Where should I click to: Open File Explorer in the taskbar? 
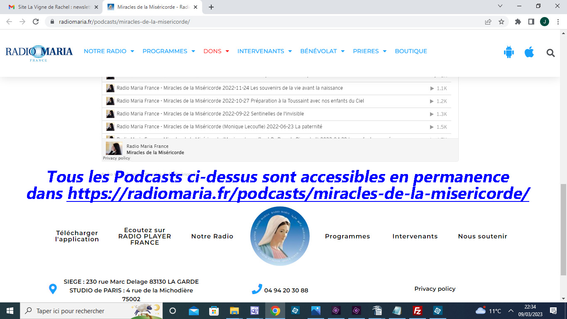pyautogui.click(x=235, y=311)
